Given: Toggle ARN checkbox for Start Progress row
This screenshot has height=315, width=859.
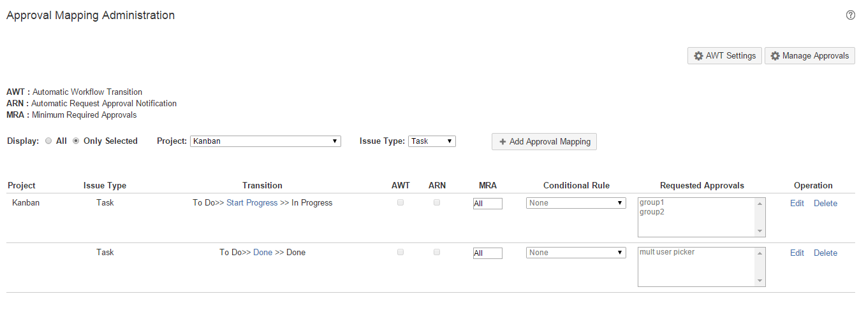Looking at the screenshot, I should [437, 202].
